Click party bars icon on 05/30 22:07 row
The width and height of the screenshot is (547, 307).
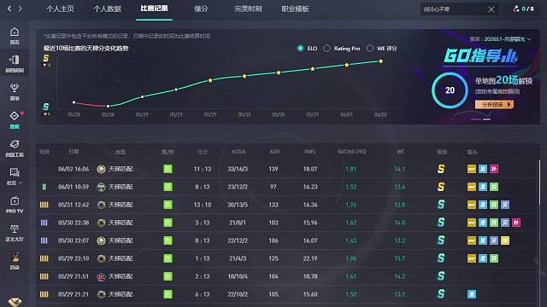coord(44,240)
